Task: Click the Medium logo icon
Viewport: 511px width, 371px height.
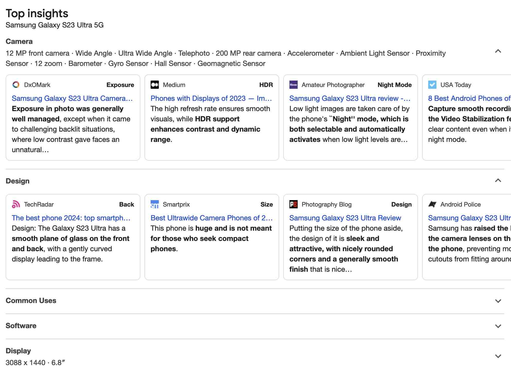Action: click(x=155, y=85)
